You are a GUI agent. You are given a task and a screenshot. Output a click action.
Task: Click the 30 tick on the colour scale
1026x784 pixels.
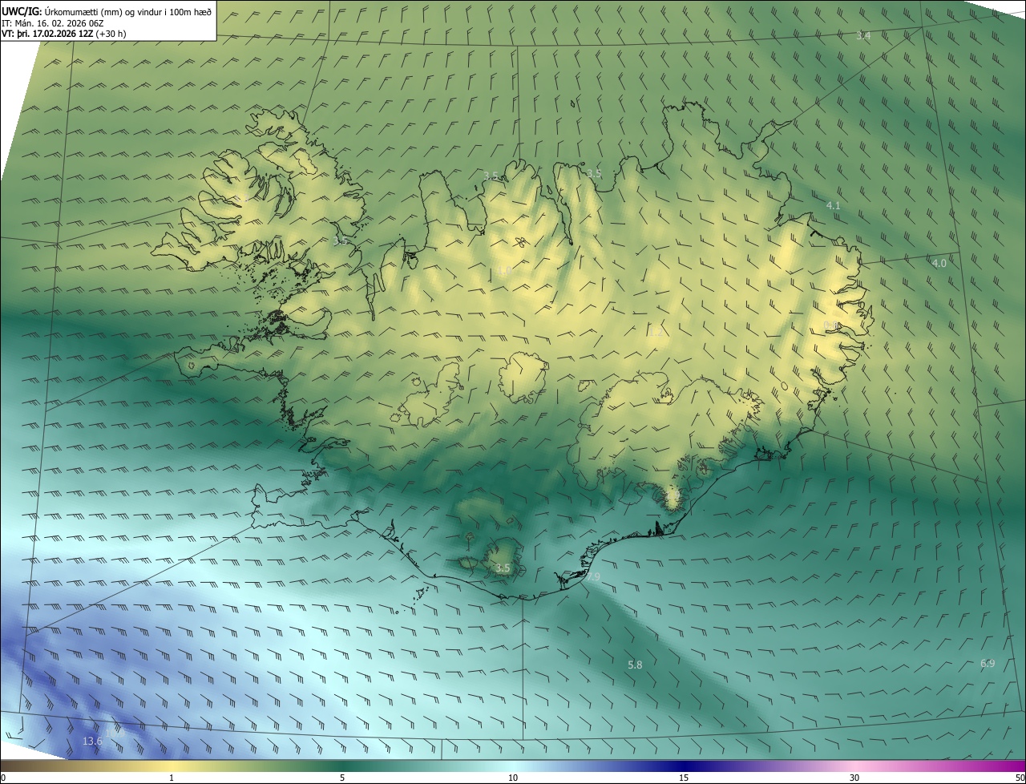854,778
